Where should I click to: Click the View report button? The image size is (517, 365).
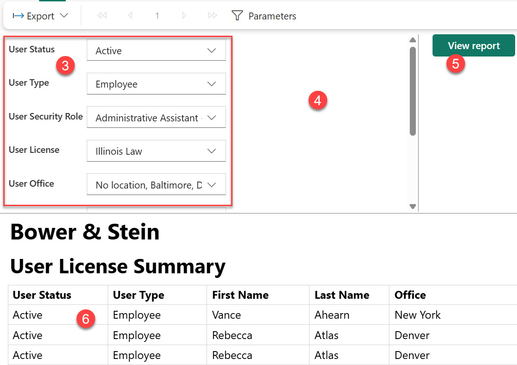473,45
